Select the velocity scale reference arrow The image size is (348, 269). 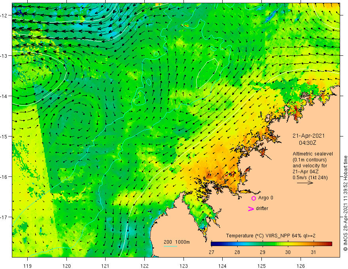(x=305, y=183)
